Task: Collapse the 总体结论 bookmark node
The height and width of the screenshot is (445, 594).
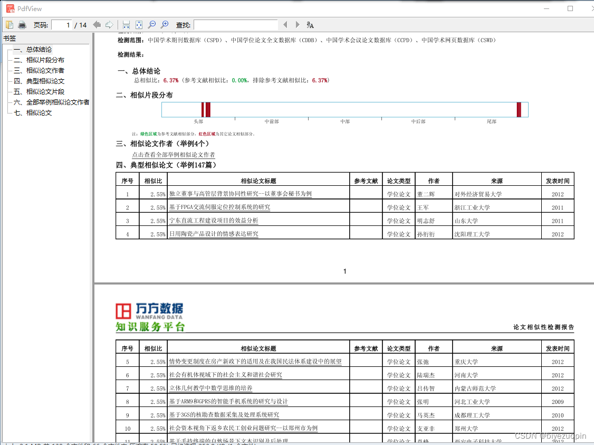Action: 7,49
